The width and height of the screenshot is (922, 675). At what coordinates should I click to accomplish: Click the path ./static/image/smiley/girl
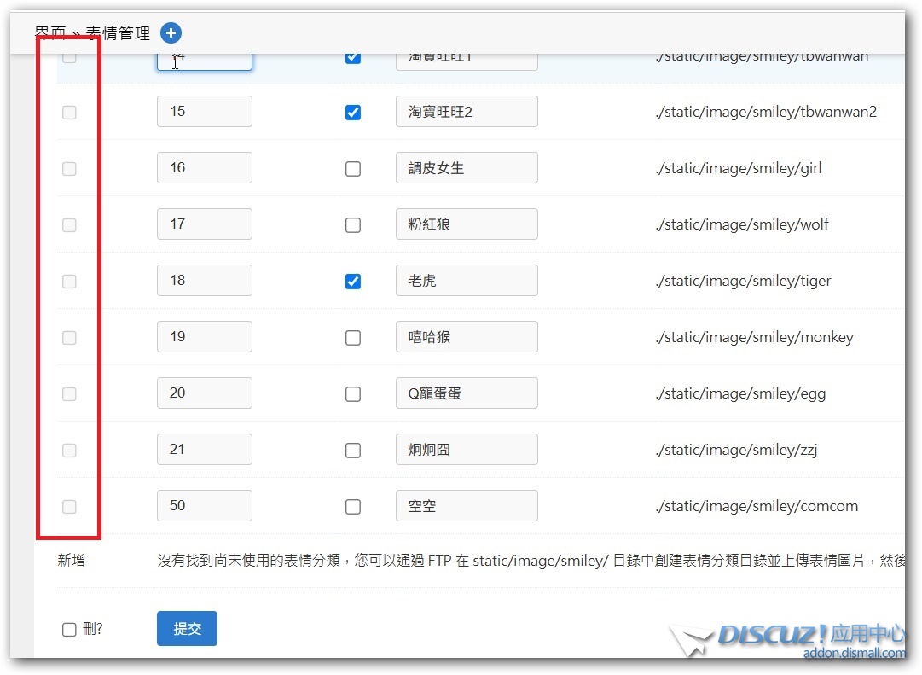point(739,168)
